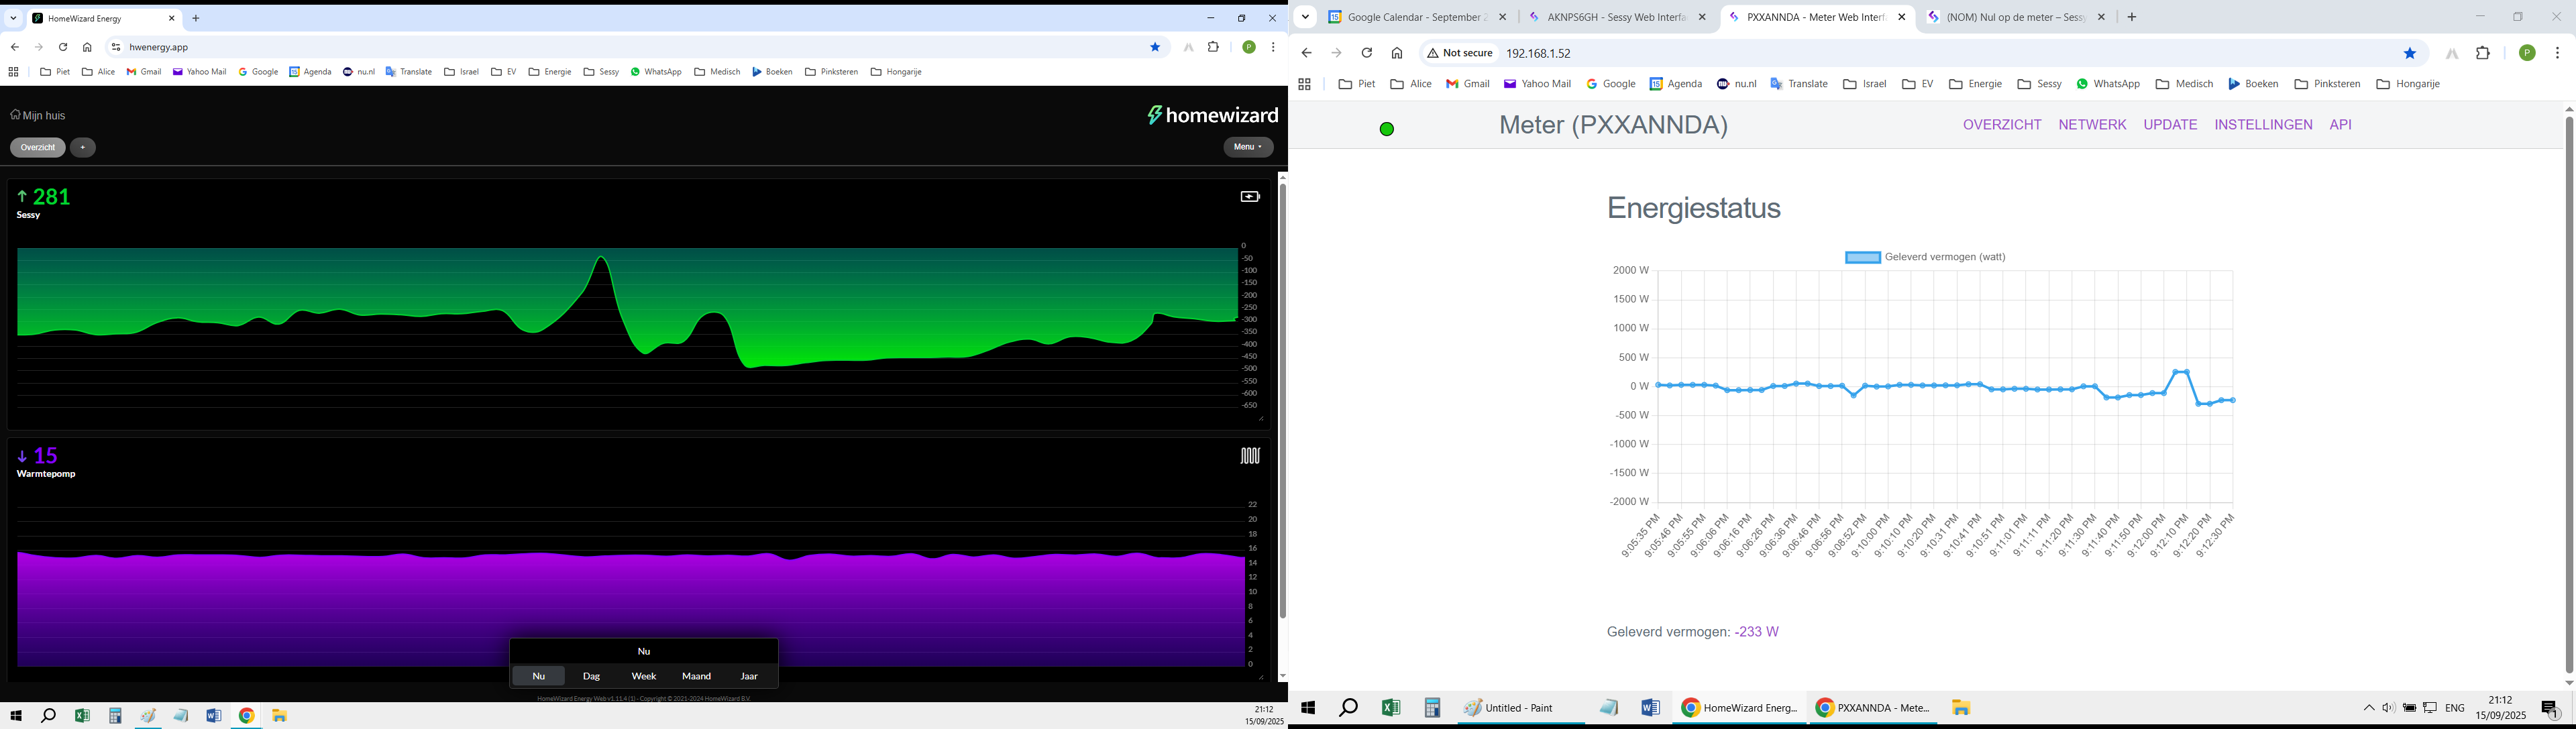Open WhatsApp bookmark in Meter window

pos(2108,85)
